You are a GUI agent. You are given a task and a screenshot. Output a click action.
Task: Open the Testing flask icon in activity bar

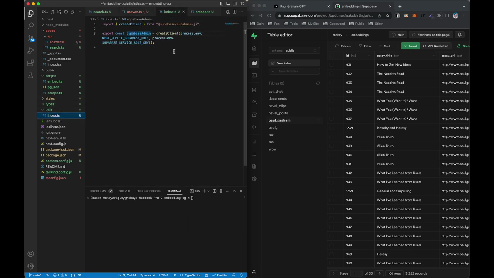point(30,75)
